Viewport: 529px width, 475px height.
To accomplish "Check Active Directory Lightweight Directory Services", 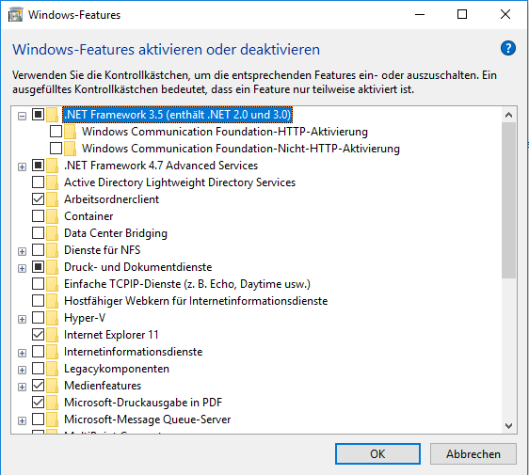I will pos(39,182).
